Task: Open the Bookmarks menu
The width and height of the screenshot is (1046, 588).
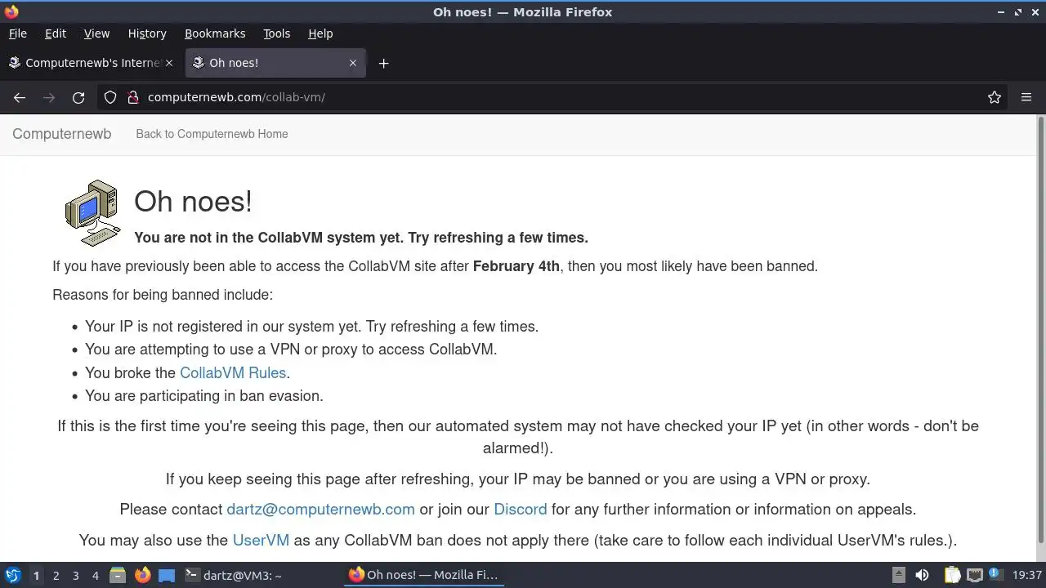Action: pos(215,33)
